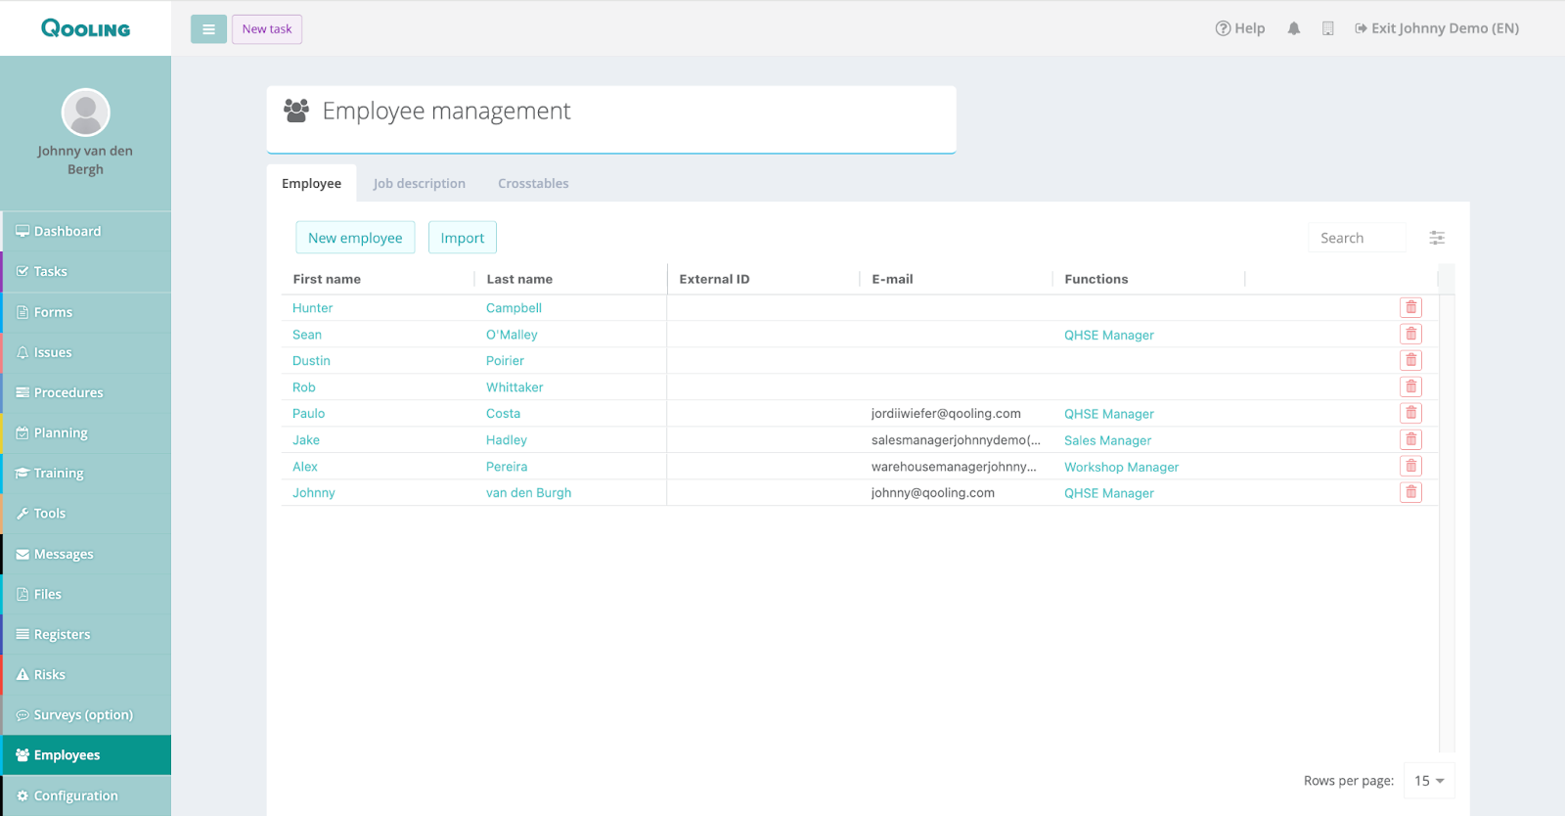1565x816 pixels.
Task: Delete employee Paulo Costa
Action: [x=1410, y=413]
